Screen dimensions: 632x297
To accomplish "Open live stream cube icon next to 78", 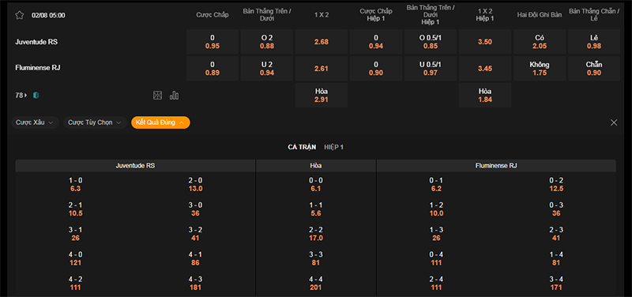I will coord(36,96).
